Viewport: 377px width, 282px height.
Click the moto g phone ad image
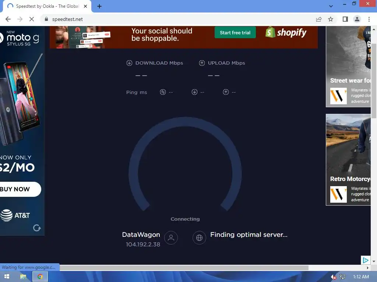tap(21, 100)
